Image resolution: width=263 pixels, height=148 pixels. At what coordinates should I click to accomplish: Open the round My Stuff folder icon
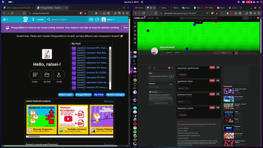click(47, 75)
